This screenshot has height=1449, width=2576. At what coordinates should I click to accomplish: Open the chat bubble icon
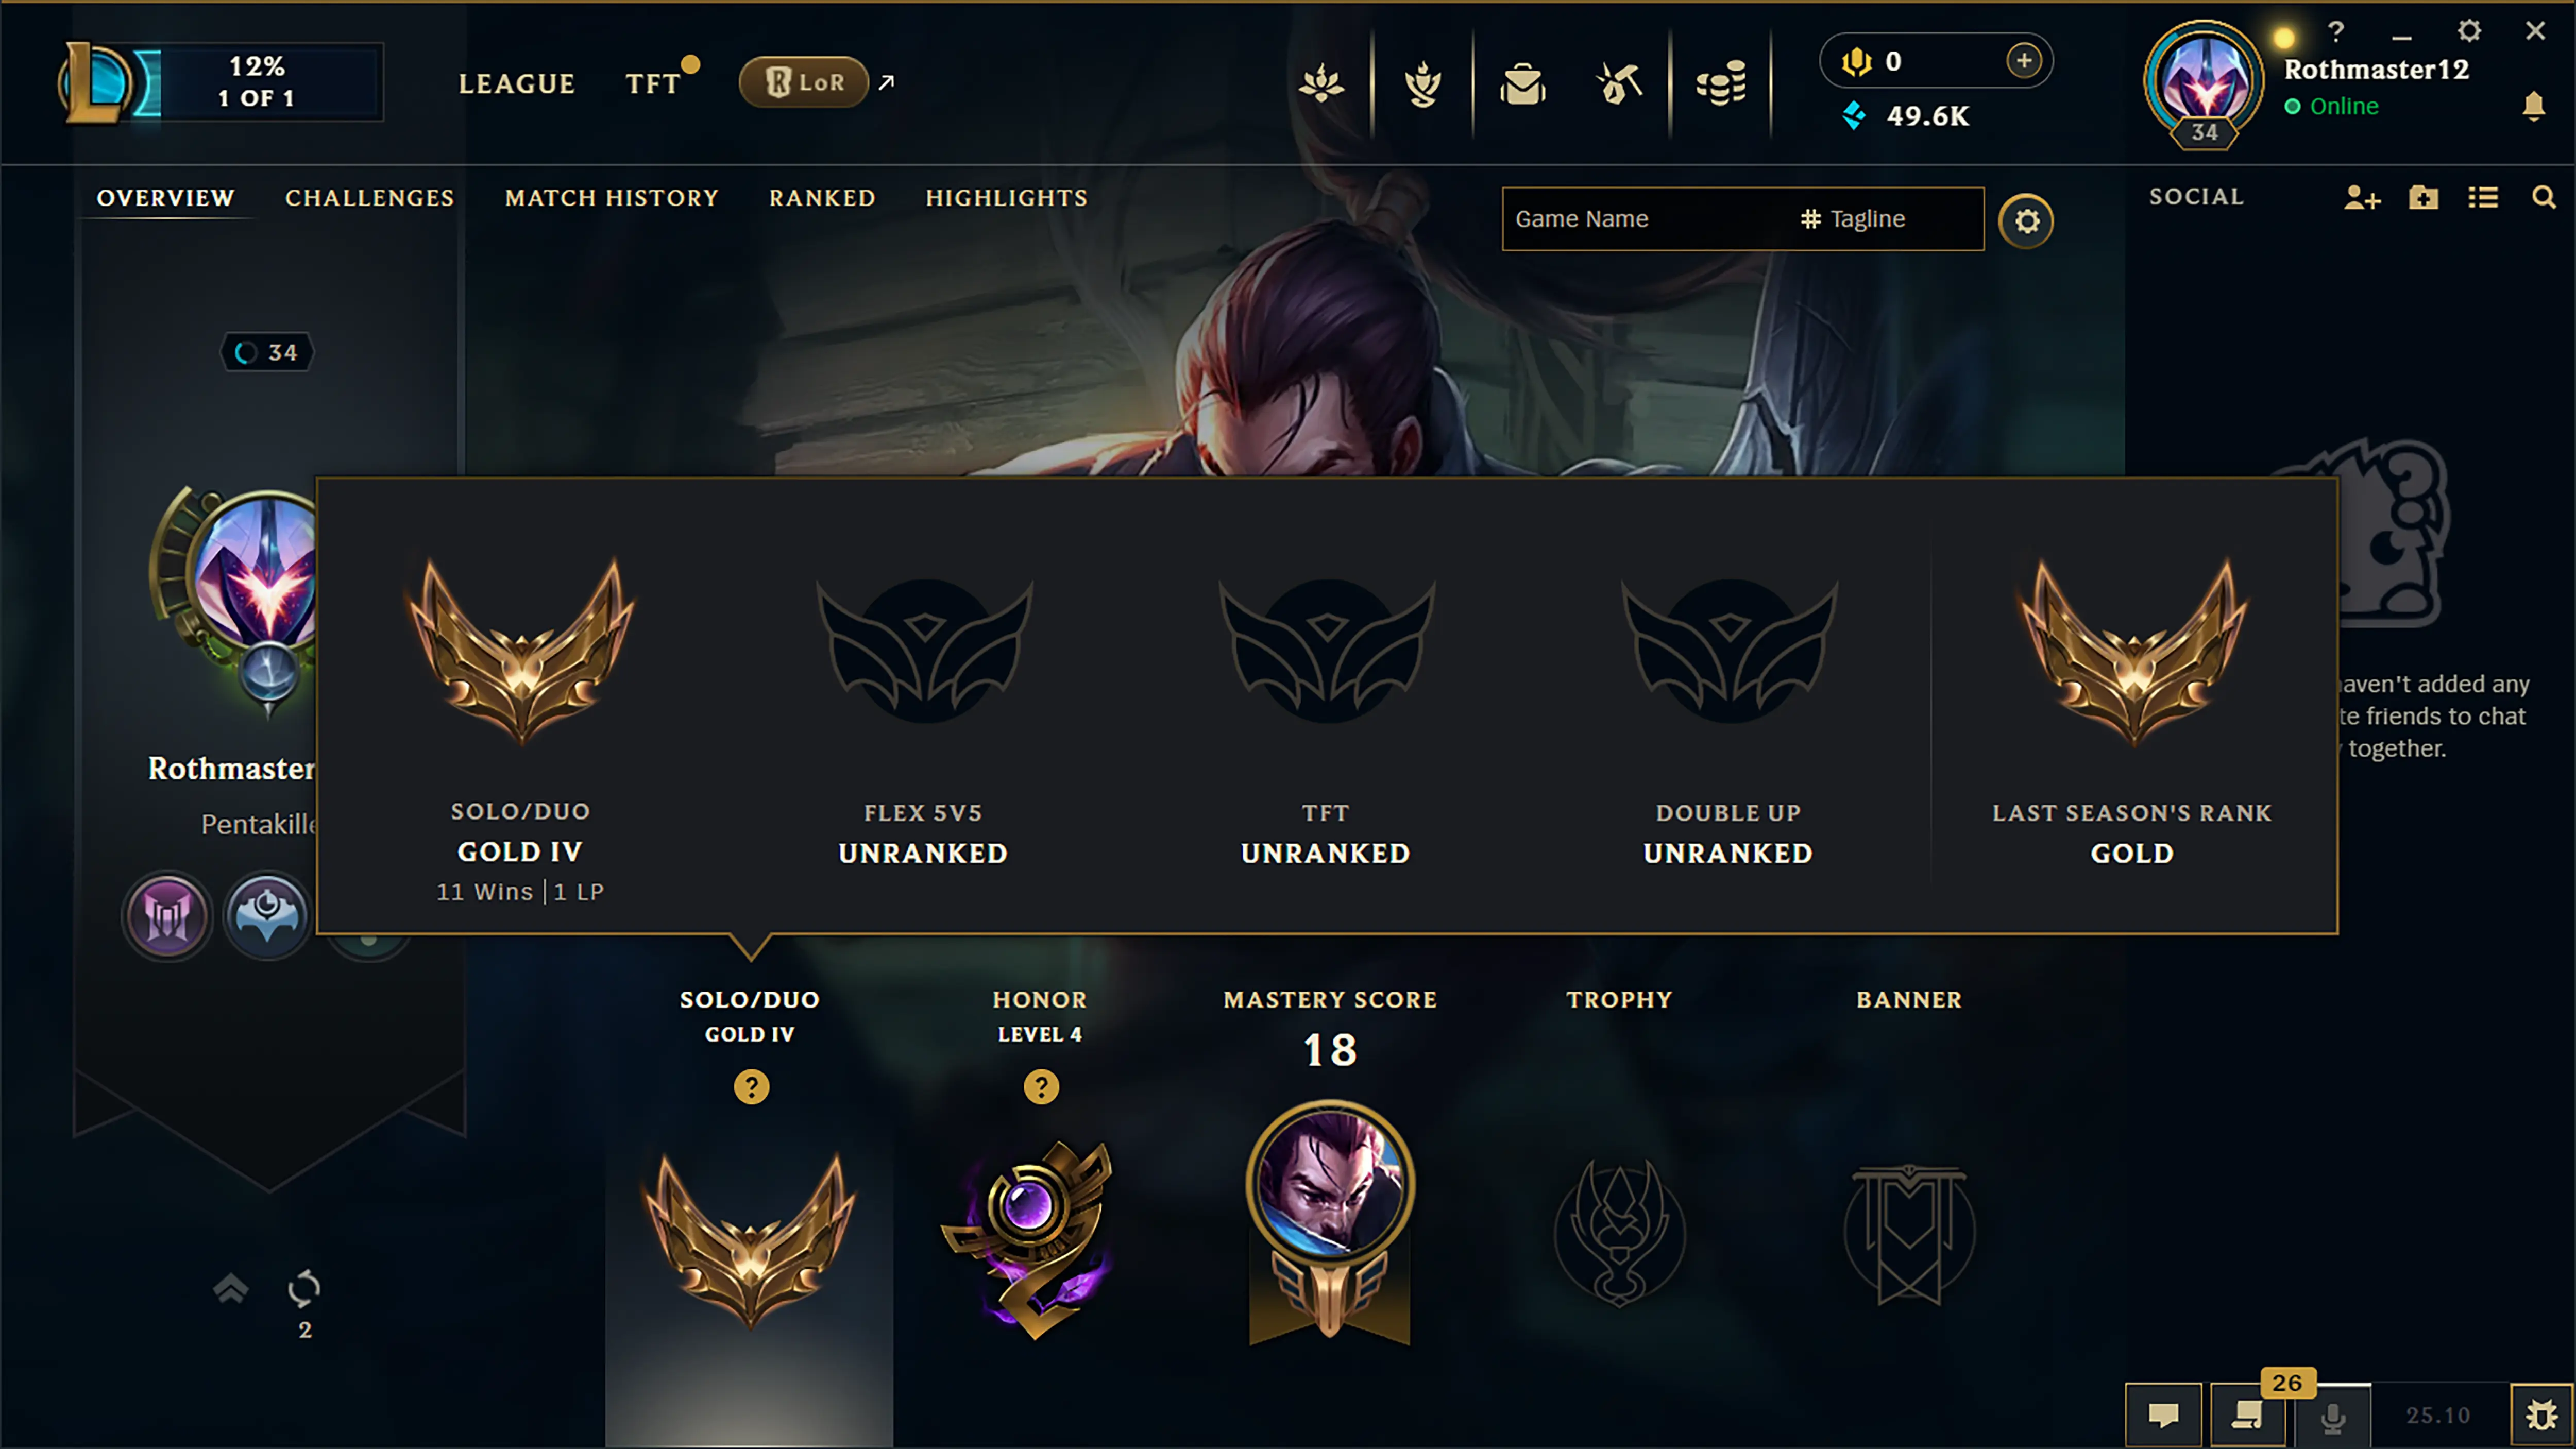coord(2163,1414)
